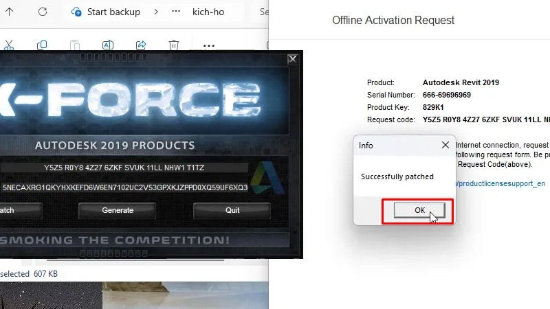550x309 pixels.
Task: Click the request code text field in X-Force
Action: (124, 168)
